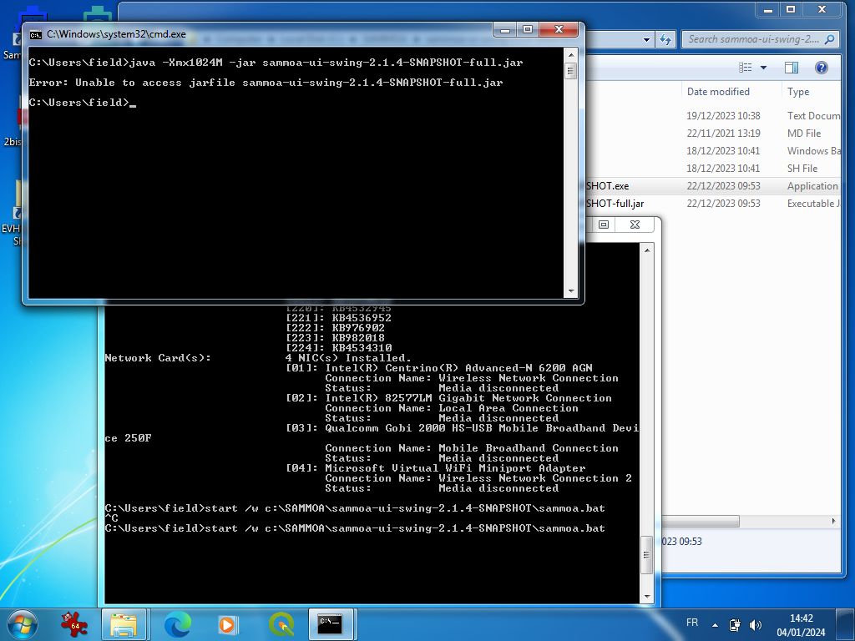Screen dimensions: 855x641
Task: Click the Explorer horizontal scrollbar thumb
Action: (701, 521)
